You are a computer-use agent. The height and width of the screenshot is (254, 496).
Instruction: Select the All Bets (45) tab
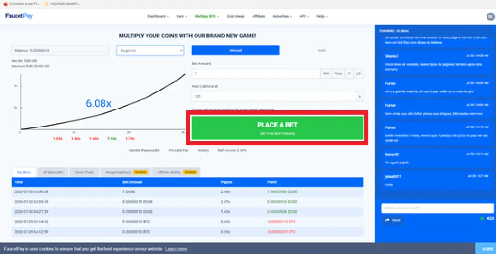click(53, 172)
